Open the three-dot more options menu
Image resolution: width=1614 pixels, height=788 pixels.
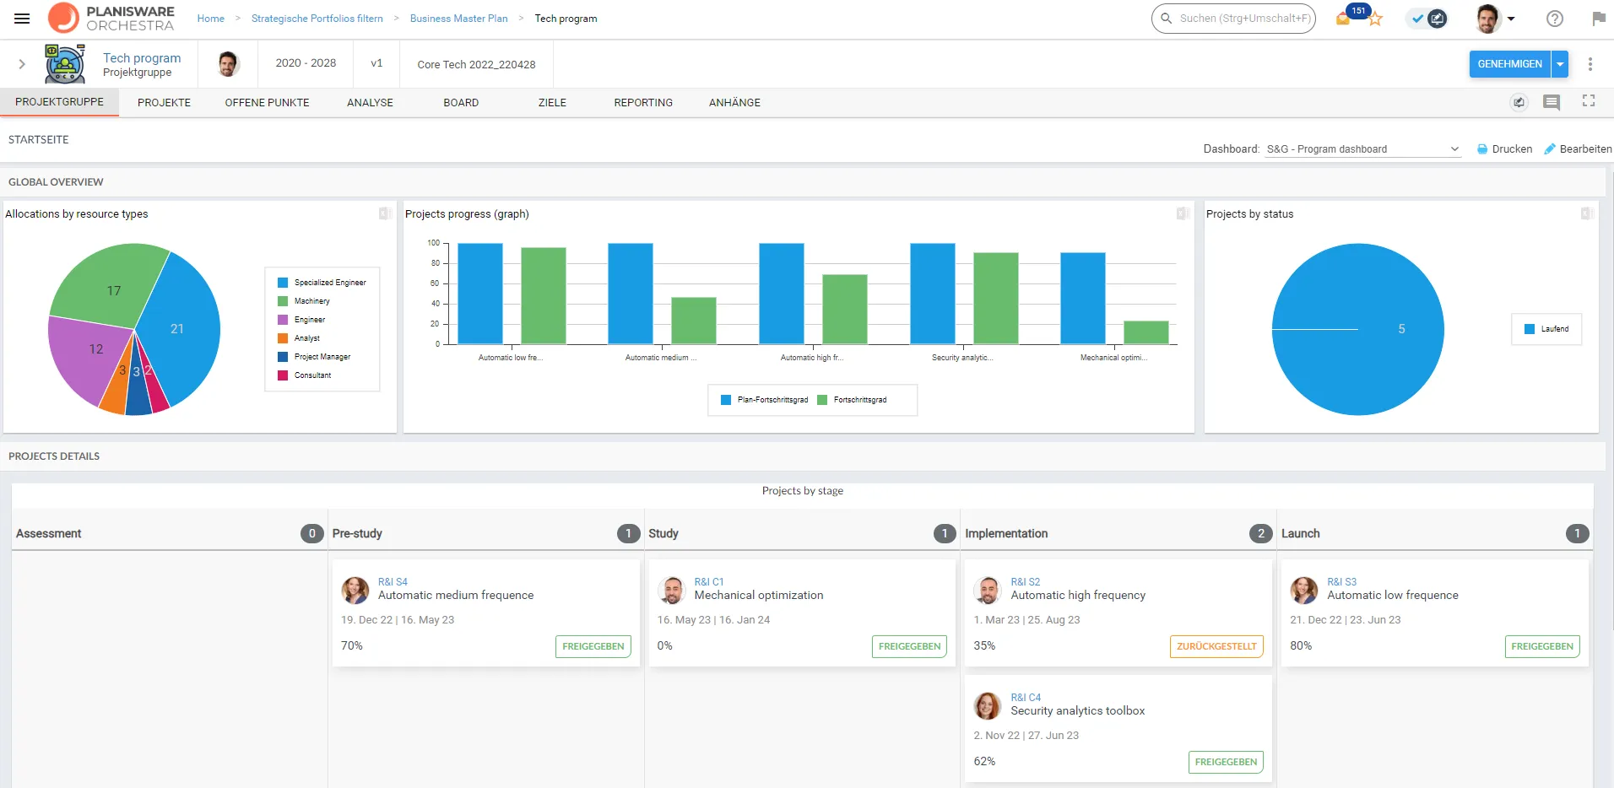1590,64
